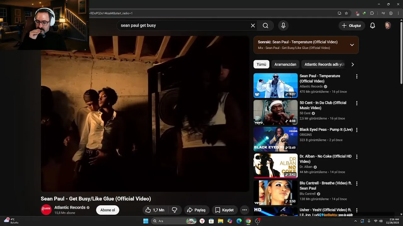Click the Kaydet save button
Screen dimensions: 403x226
point(224,210)
